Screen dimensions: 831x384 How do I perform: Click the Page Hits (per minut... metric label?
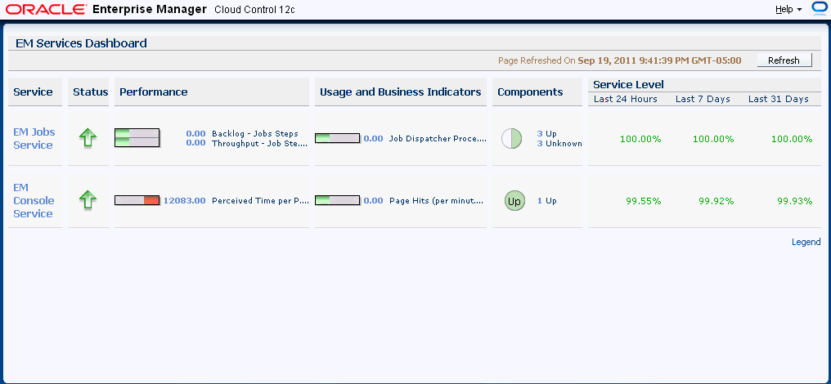(x=437, y=201)
